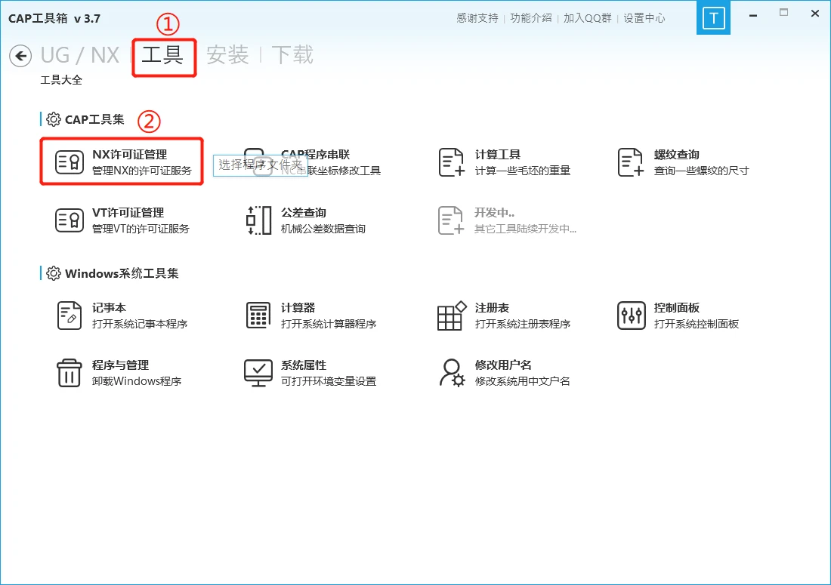Click 查询一些螺纹的尺寸 description
The width and height of the screenshot is (831, 585).
tap(702, 171)
